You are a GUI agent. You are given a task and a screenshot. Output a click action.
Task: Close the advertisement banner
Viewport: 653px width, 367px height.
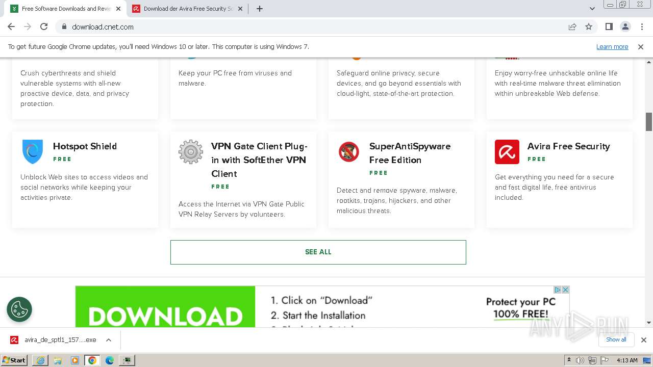click(x=565, y=290)
